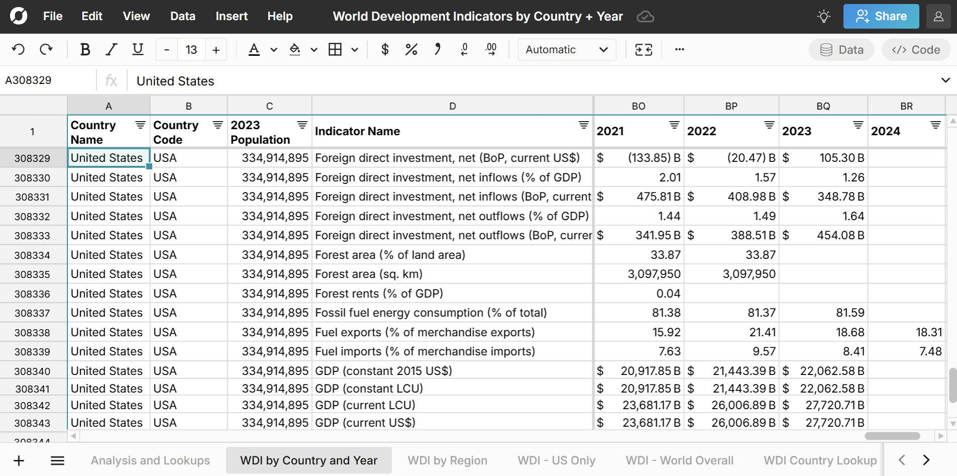Viewport: 957px width, 476px height.
Task: Click the undo arrow icon
Action: point(18,49)
